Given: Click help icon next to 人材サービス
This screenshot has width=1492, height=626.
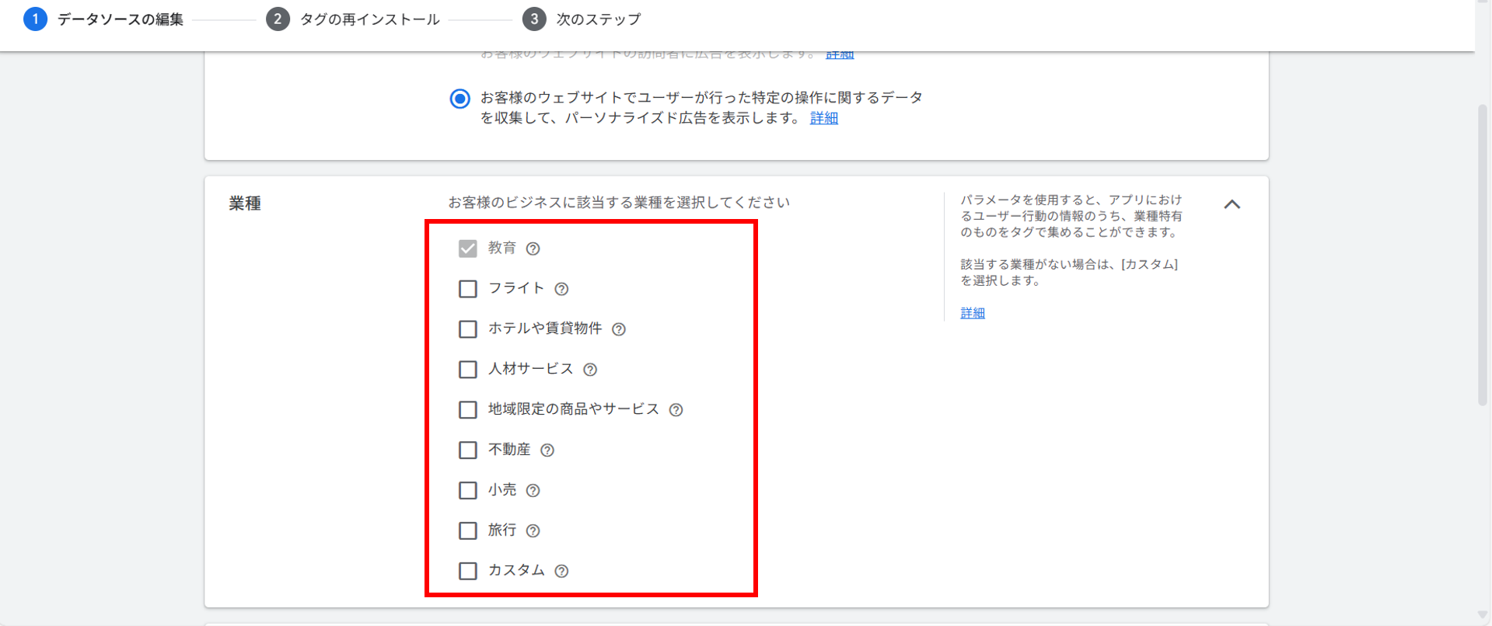Looking at the screenshot, I should [x=590, y=370].
